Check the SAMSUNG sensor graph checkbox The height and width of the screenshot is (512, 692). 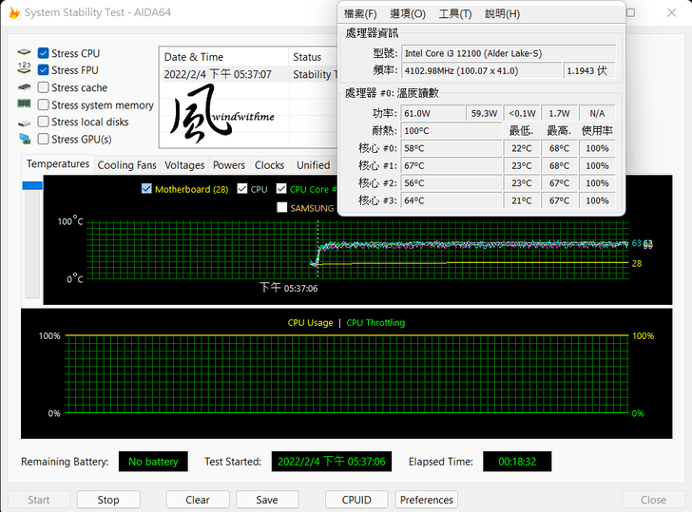(x=282, y=207)
